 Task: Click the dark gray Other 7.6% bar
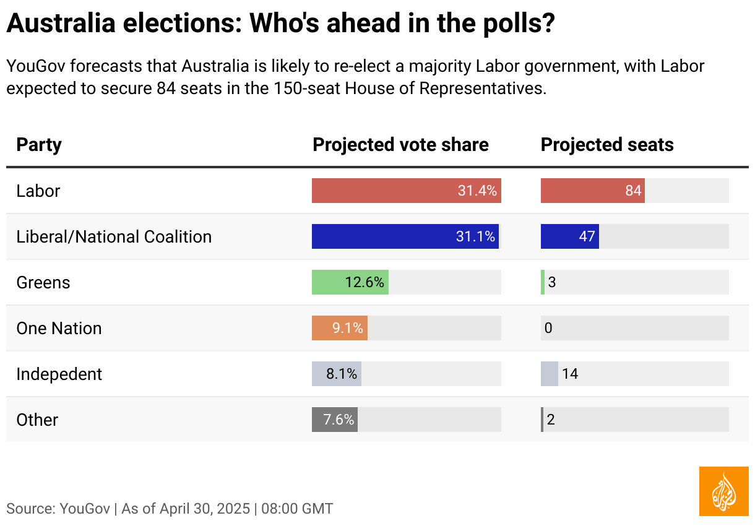pos(334,420)
